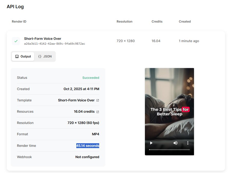
Task: Click the highlighted 45.14 seconds render time
Action: click(88, 146)
